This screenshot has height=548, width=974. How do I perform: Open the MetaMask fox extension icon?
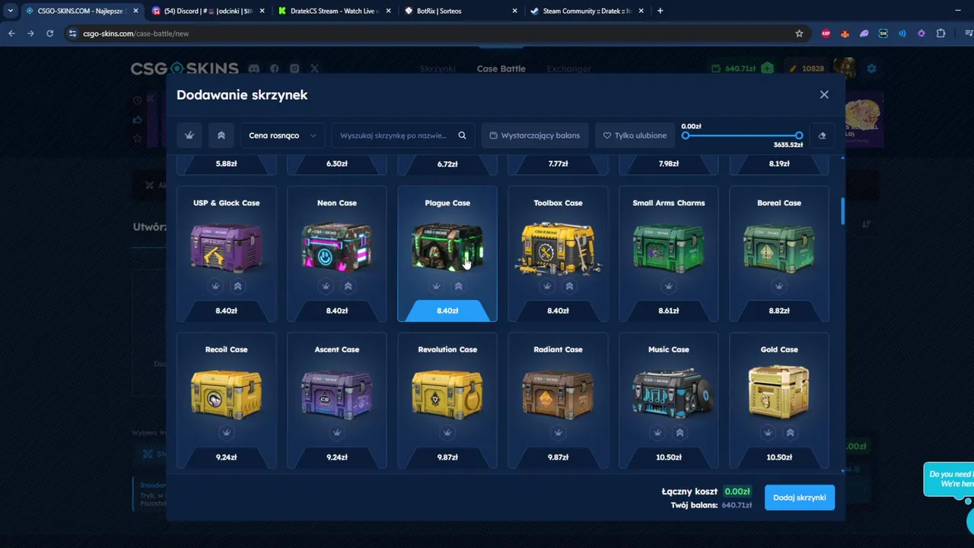click(x=845, y=33)
